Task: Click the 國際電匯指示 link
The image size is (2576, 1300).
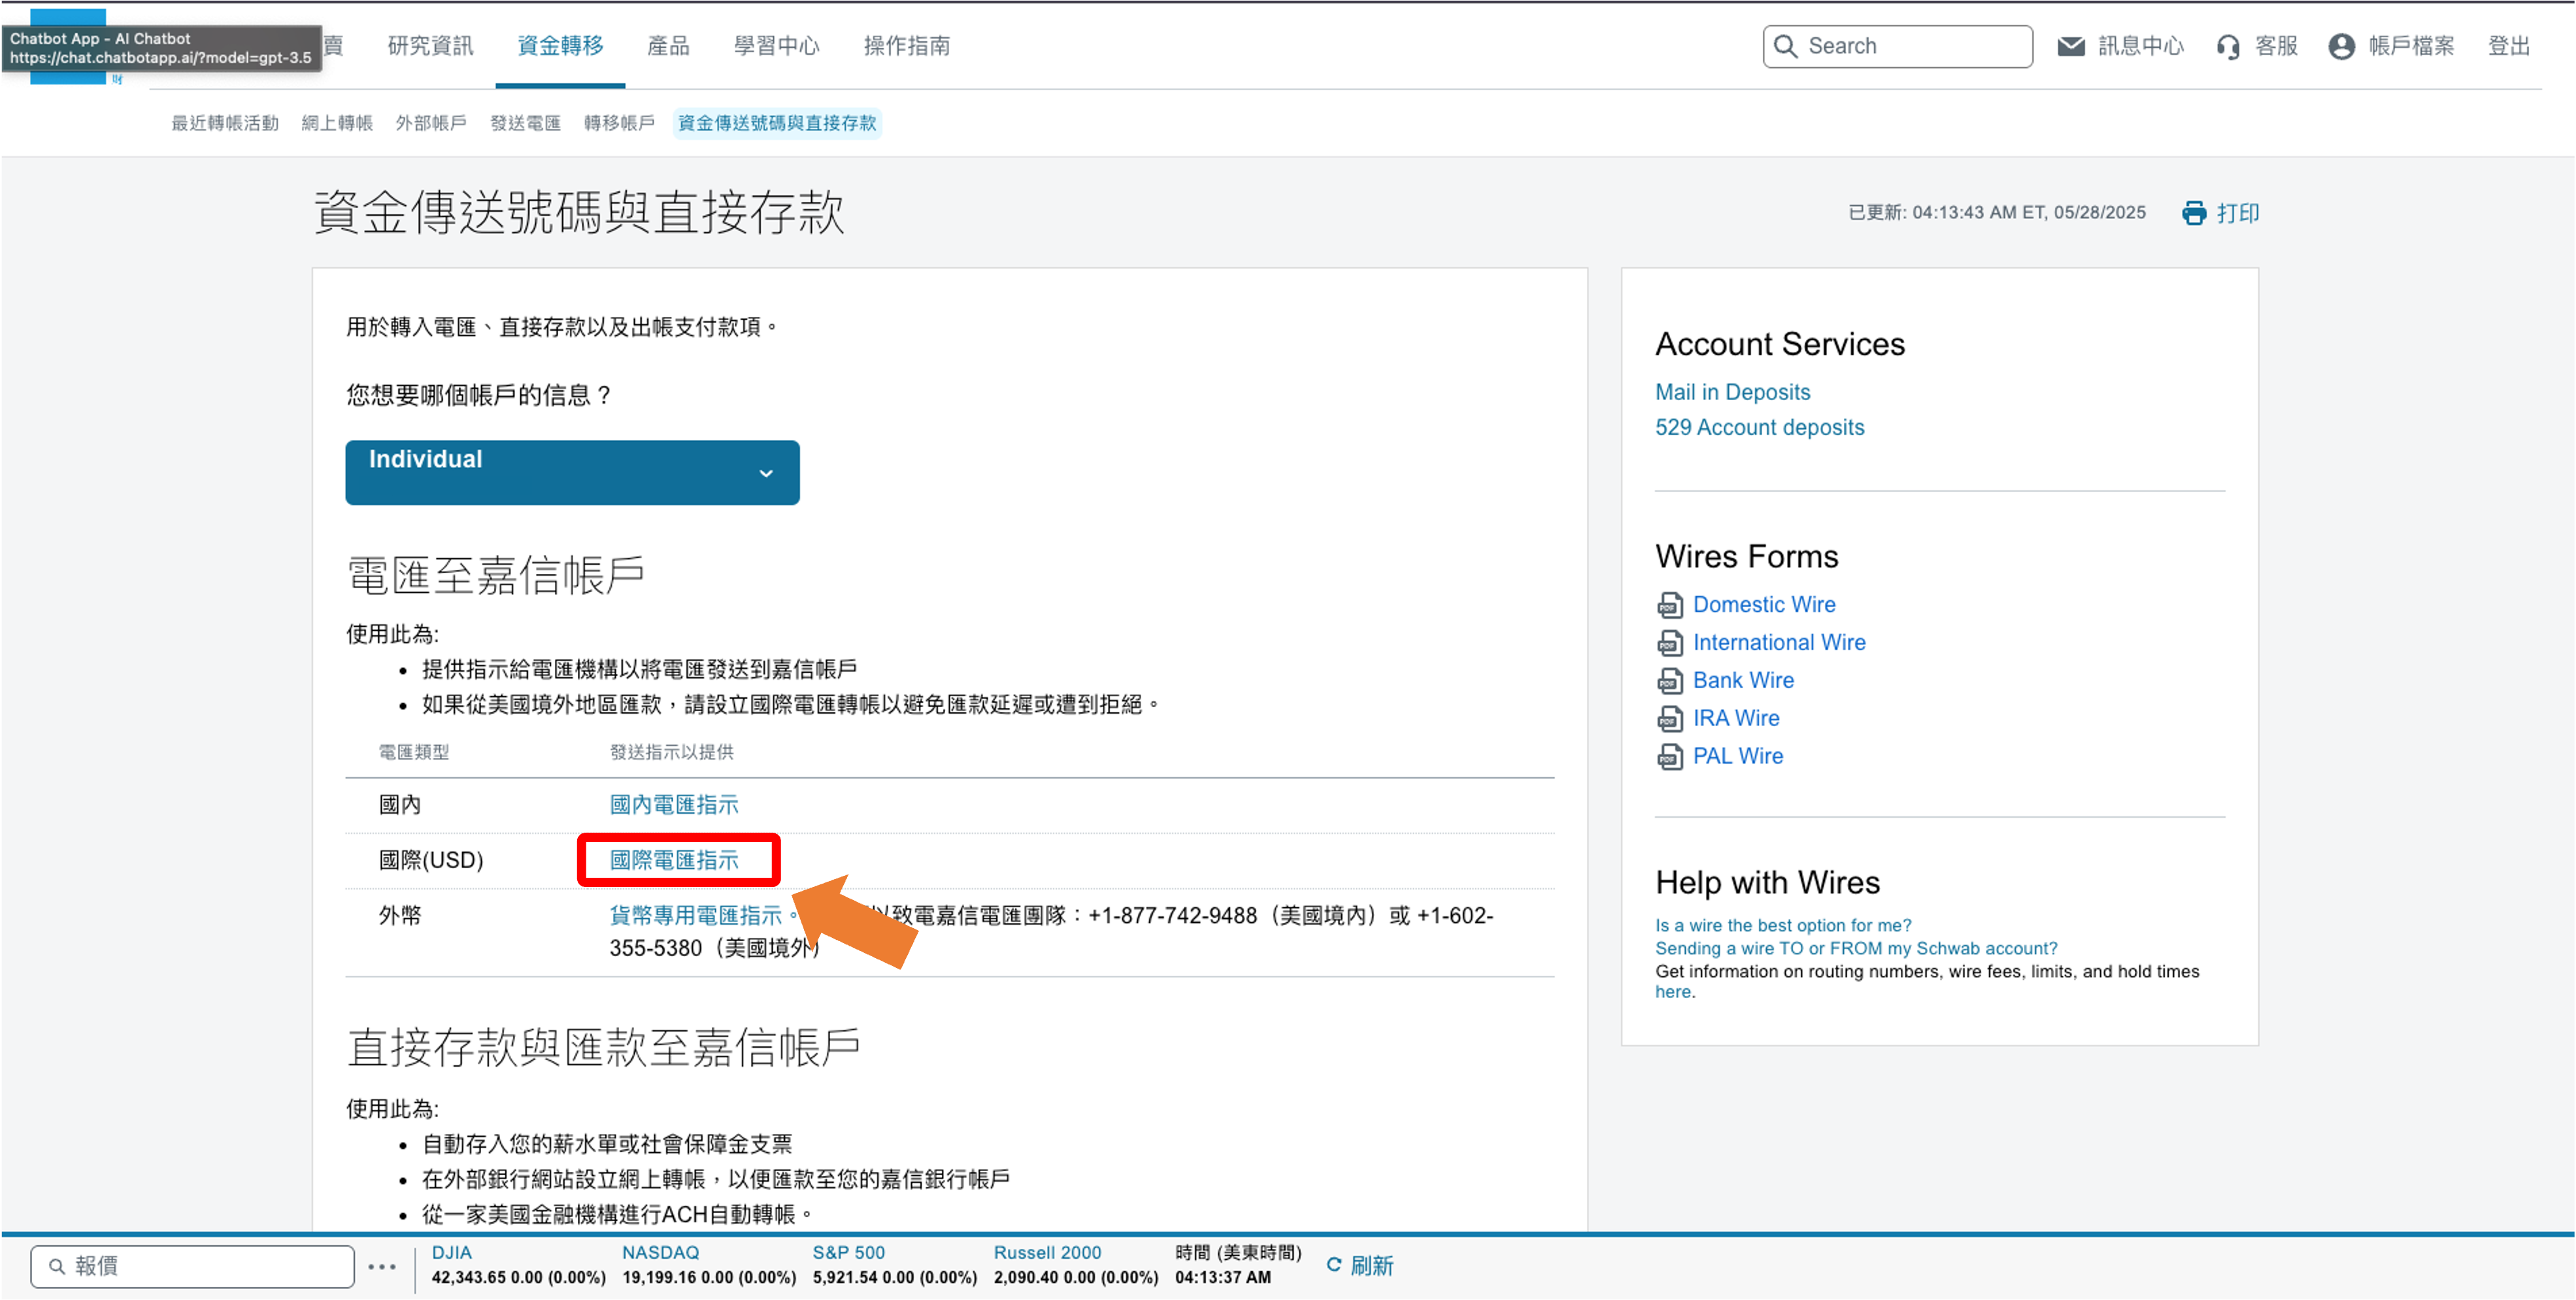Action: (676, 860)
